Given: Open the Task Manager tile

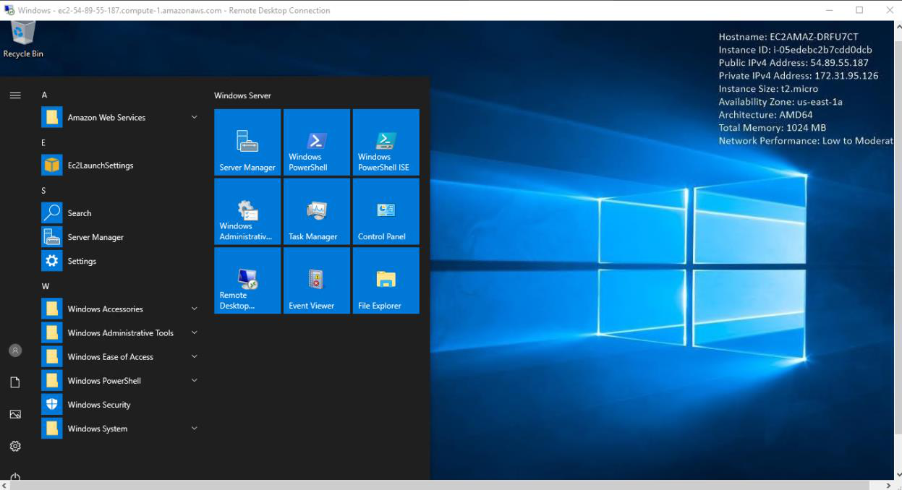Looking at the screenshot, I should 316,212.
